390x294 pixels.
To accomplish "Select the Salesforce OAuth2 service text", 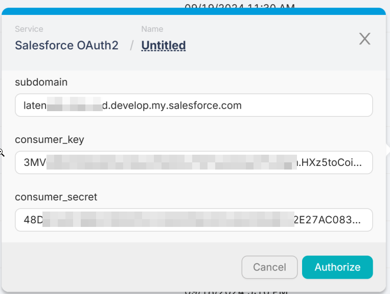I will point(66,46).
